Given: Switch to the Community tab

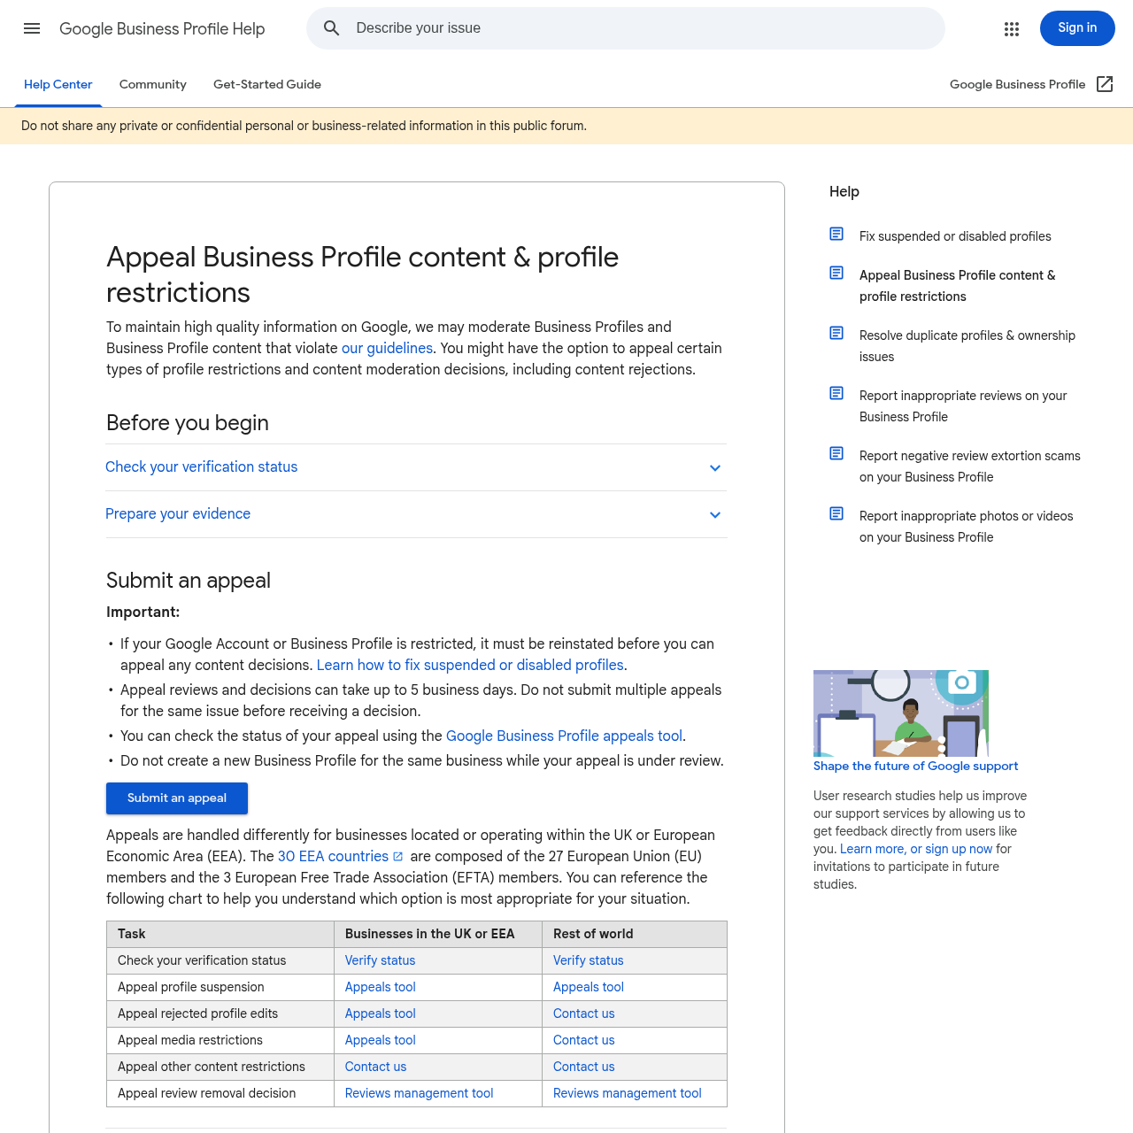Looking at the screenshot, I should tap(152, 84).
